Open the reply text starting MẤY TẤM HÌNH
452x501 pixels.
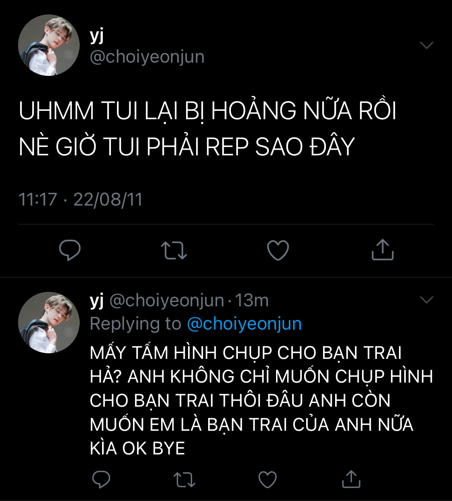point(261,400)
